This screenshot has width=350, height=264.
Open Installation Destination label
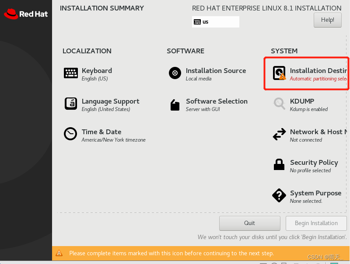click(318, 71)
